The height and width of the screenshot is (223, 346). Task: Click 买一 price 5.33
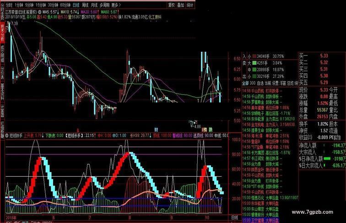click(324, 56)
